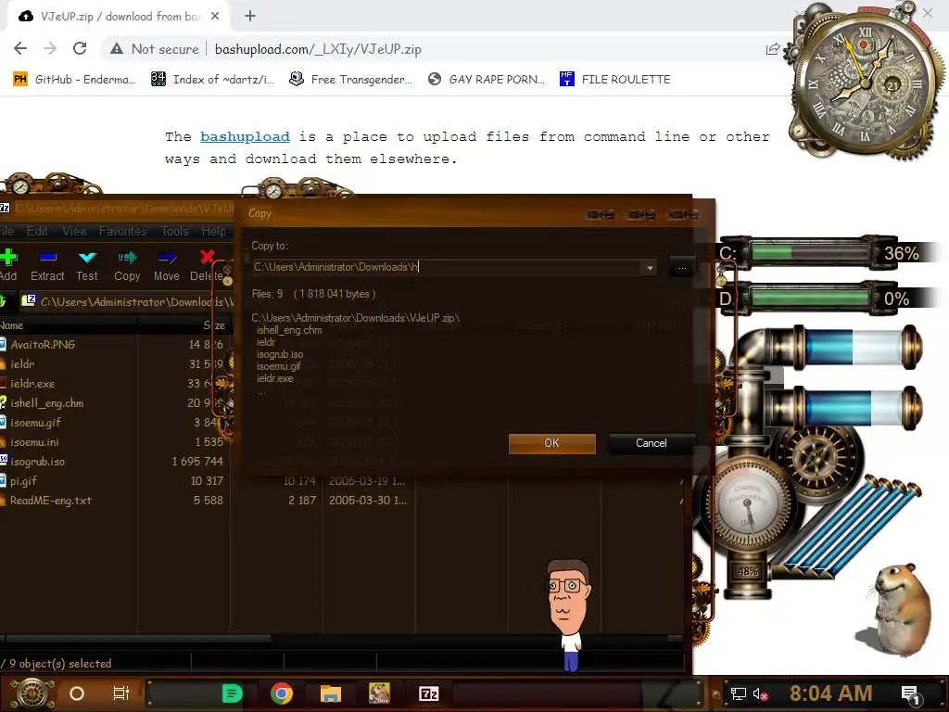The height and width of the screenshot is (712, 949).
Task: Open the GitHub - Enderma... bookmark
Action: click(x=74, y=80)
